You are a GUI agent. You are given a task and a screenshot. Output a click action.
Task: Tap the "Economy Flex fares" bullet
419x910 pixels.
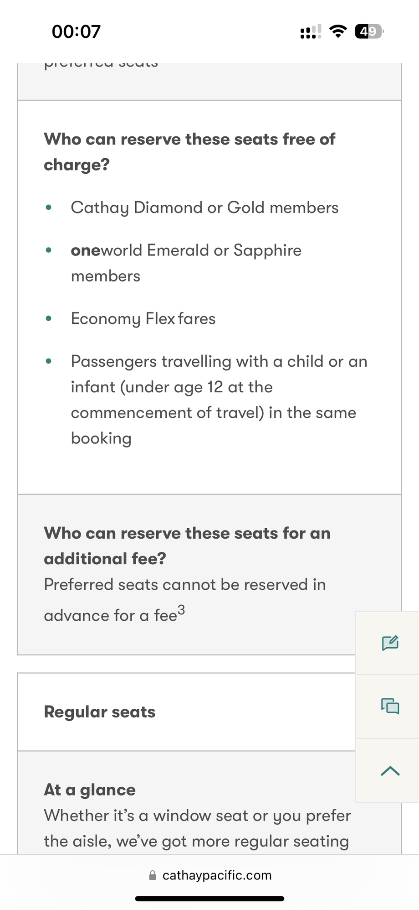tap(143, 318)
